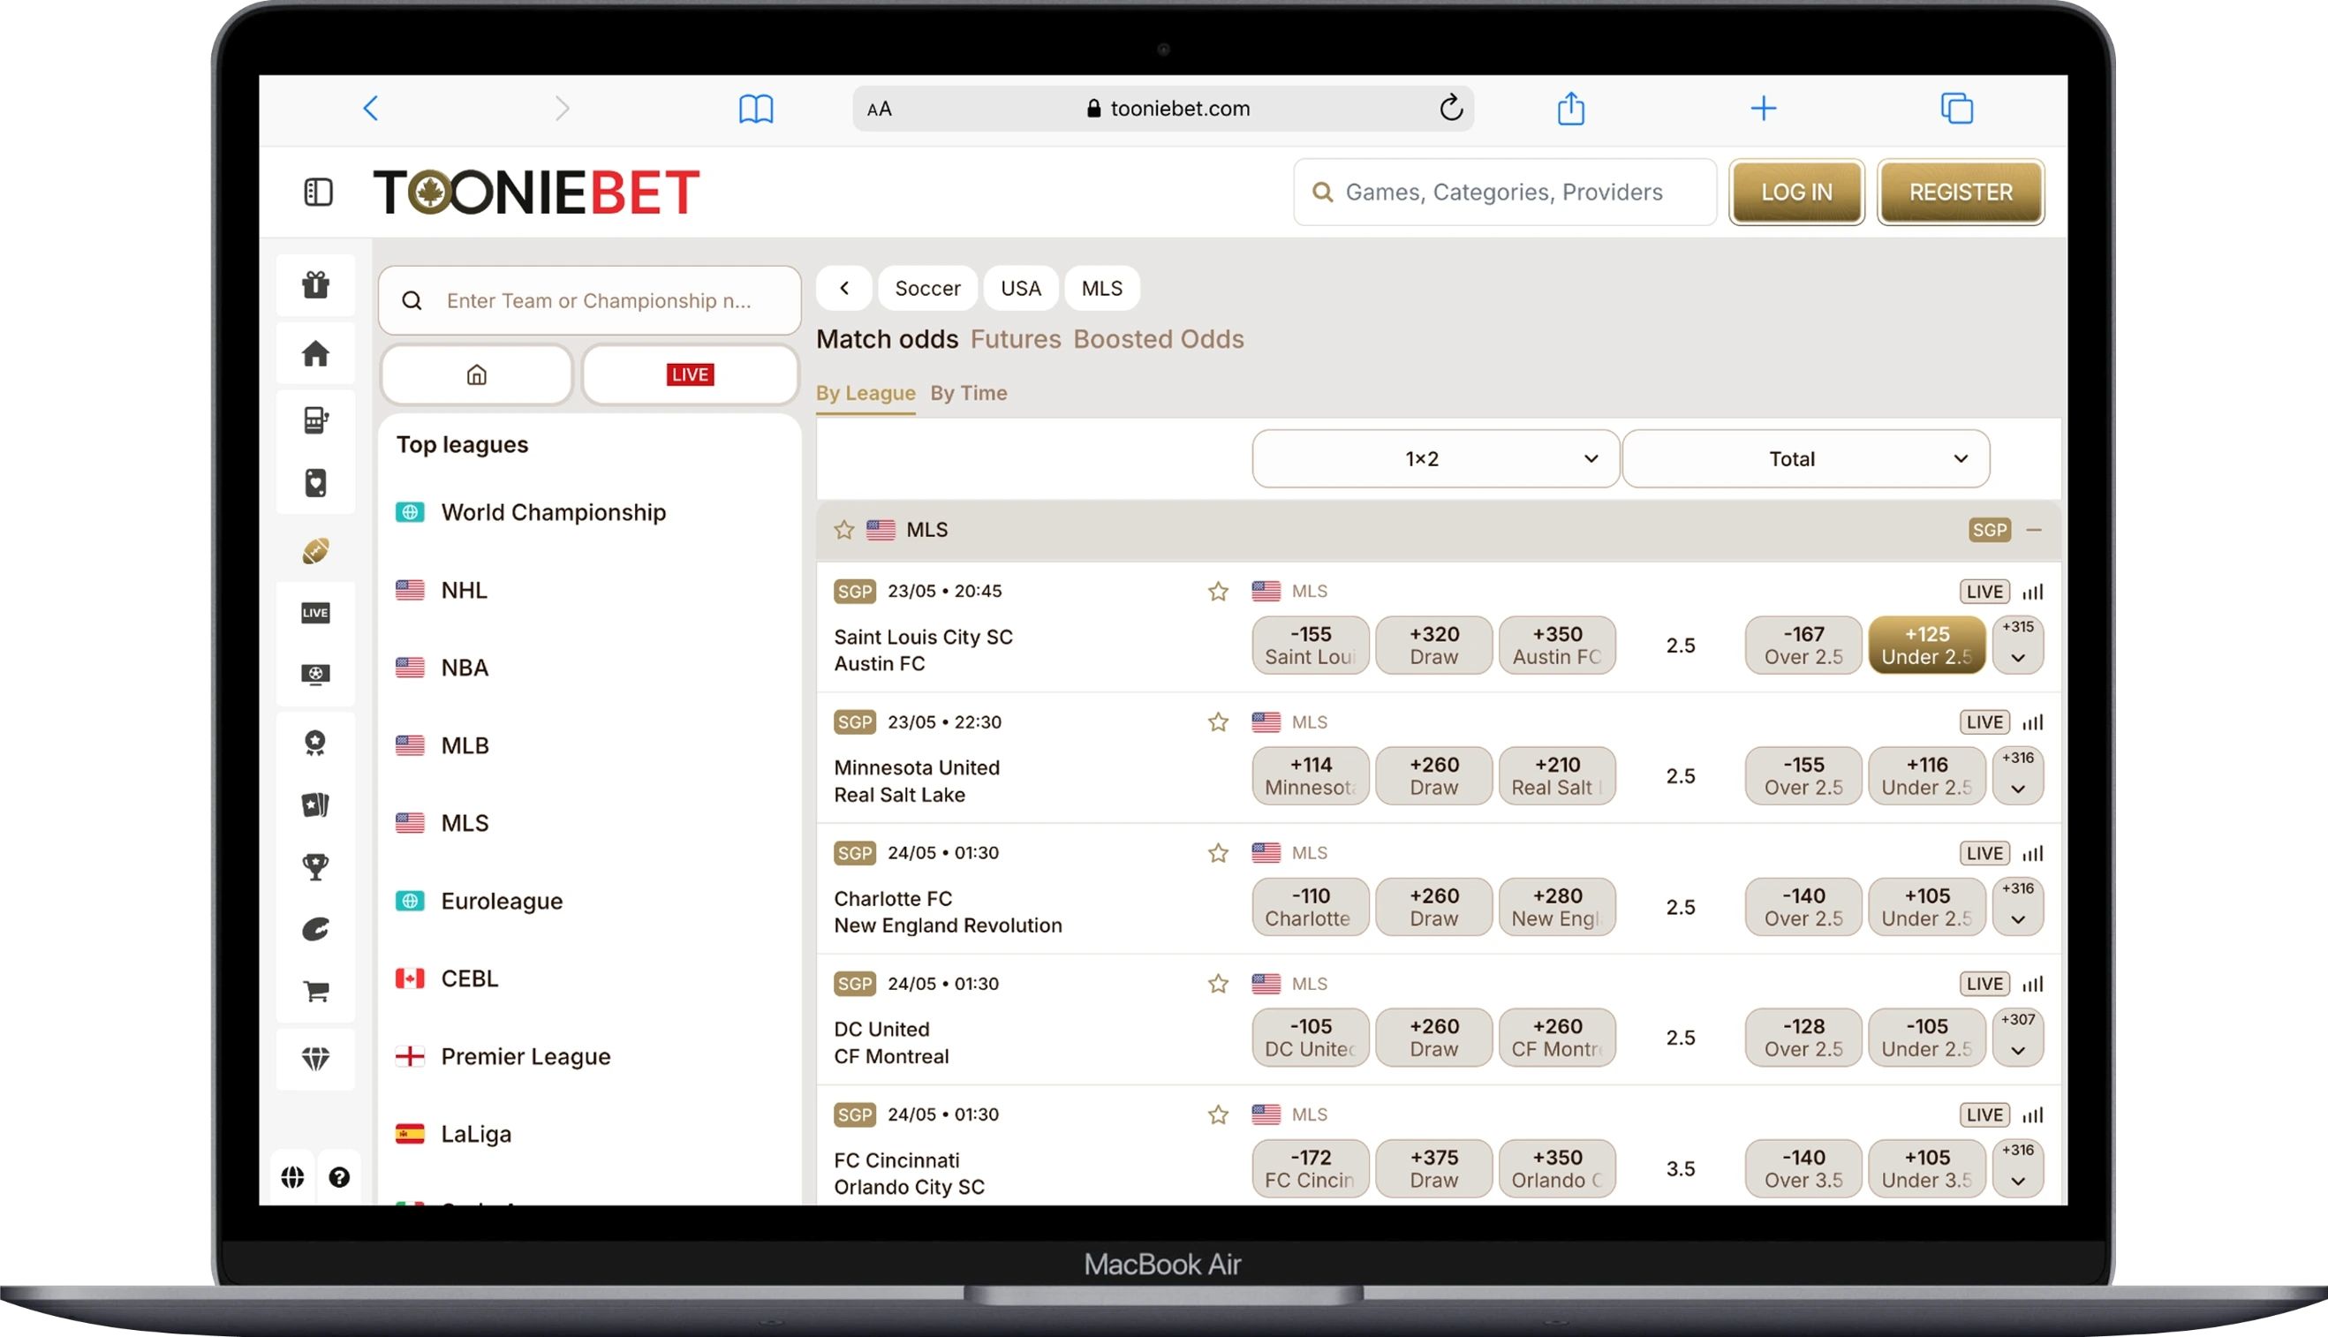Favorite FC Cincinnati match star

(1218, 1114)
